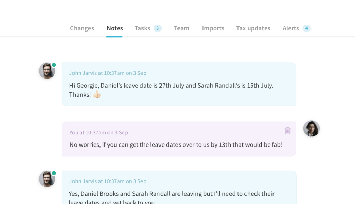Click John Jarvis's avatar beside the top note
Image resolution: width=355 pixels, height=204 pixels.
tap(47, 71)
